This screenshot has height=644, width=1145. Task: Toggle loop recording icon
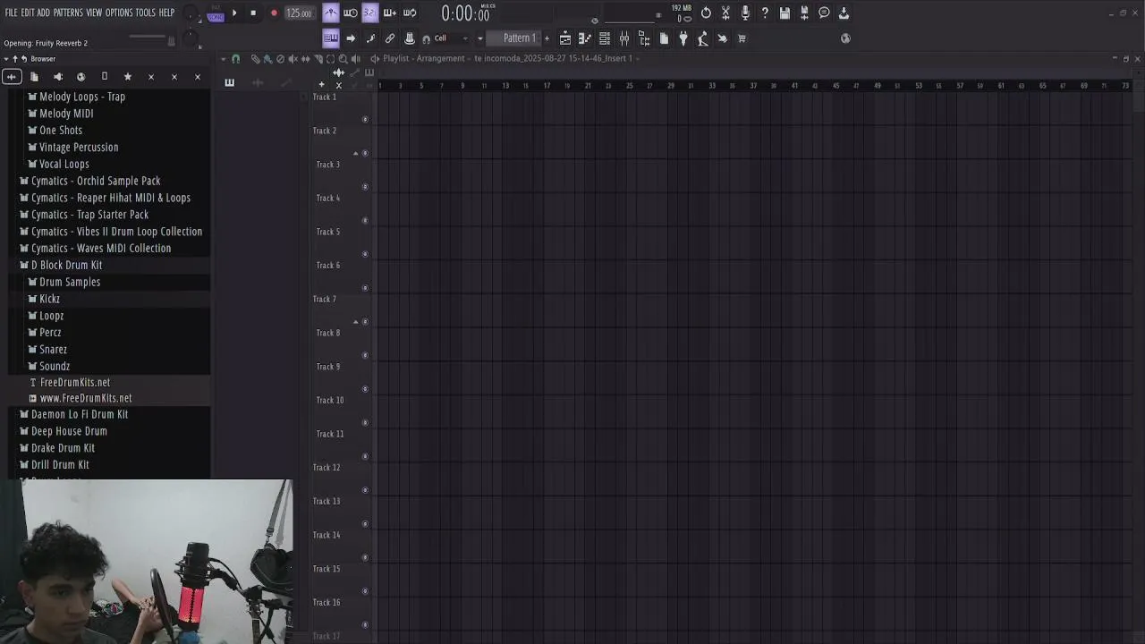(410, 13)
